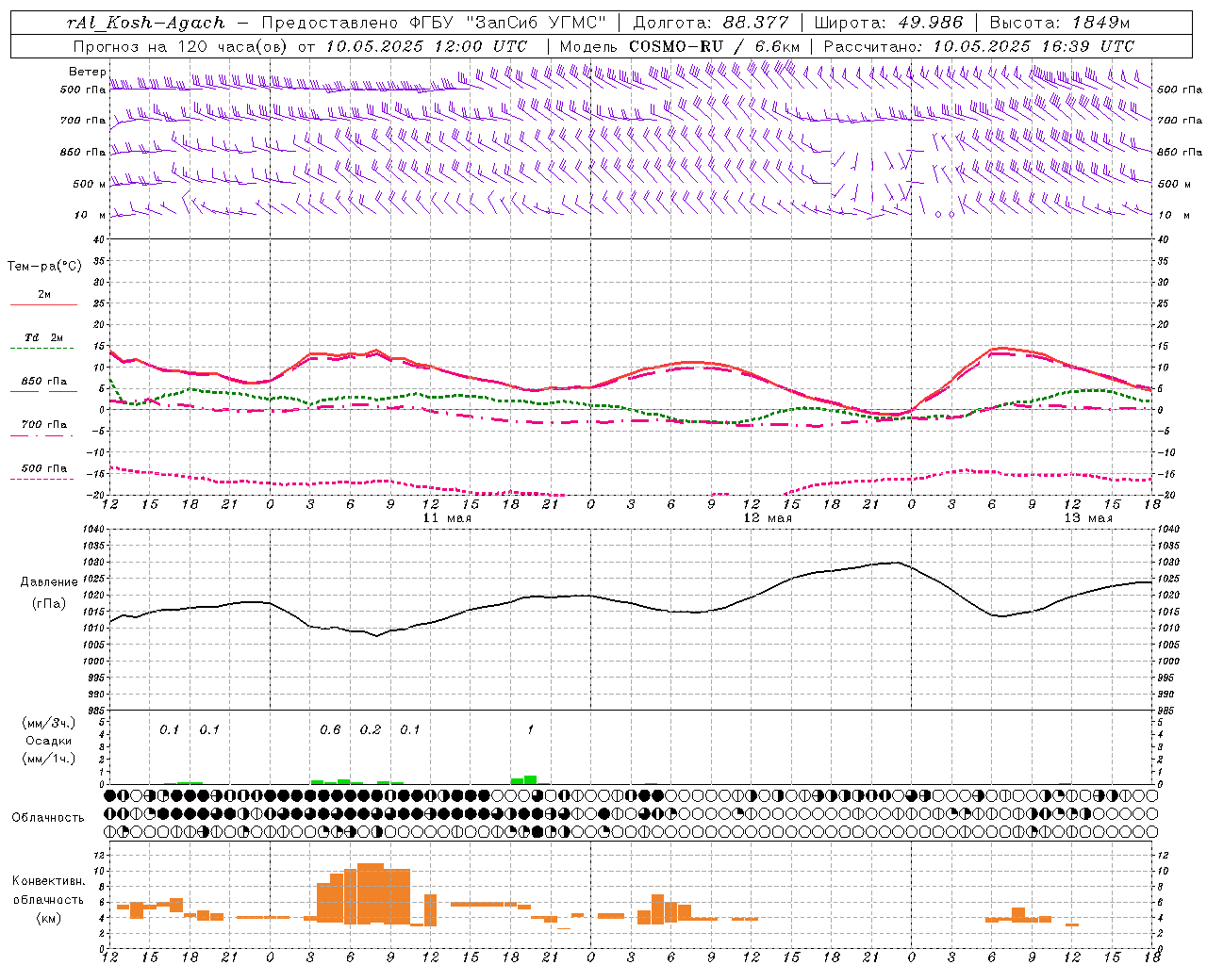The height and width of the screenshot is (965, 1207).
Task: Click the 11 мая date label
Action: (x=447, y=517)
